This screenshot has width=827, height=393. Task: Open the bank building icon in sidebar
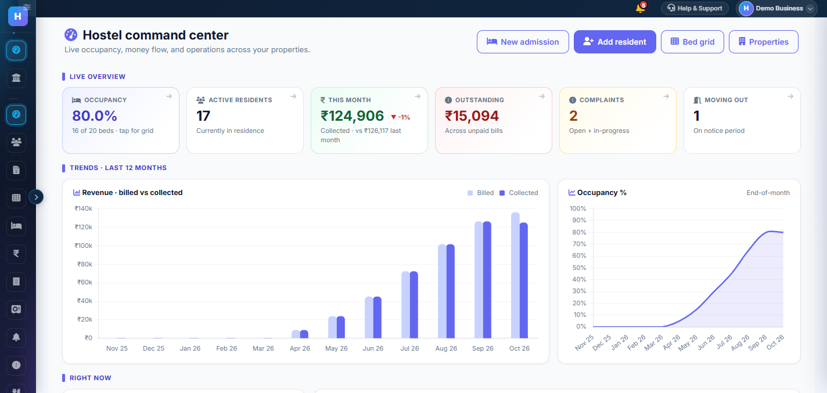[16, 78]
